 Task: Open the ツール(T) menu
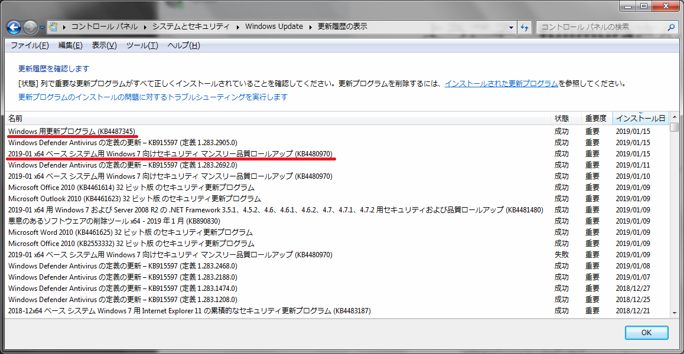(x=142, y=45)
